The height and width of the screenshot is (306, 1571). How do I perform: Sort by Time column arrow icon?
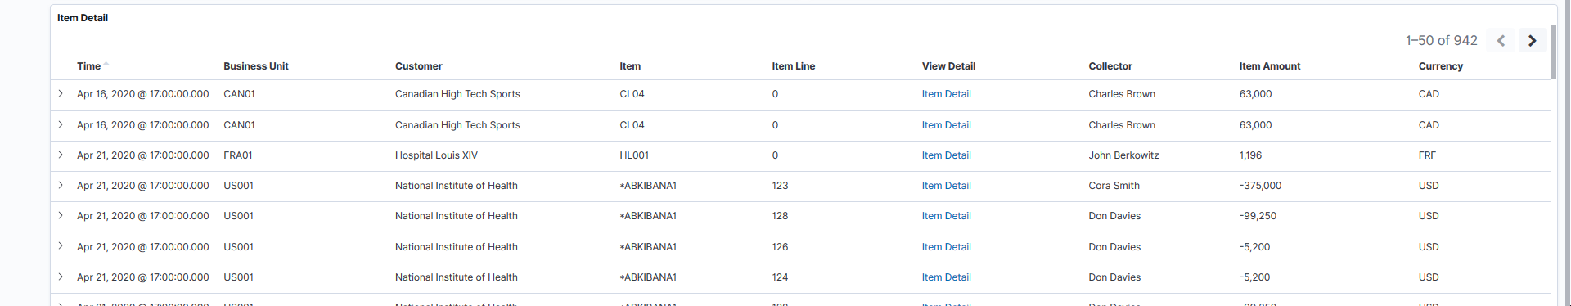point(106,65)
